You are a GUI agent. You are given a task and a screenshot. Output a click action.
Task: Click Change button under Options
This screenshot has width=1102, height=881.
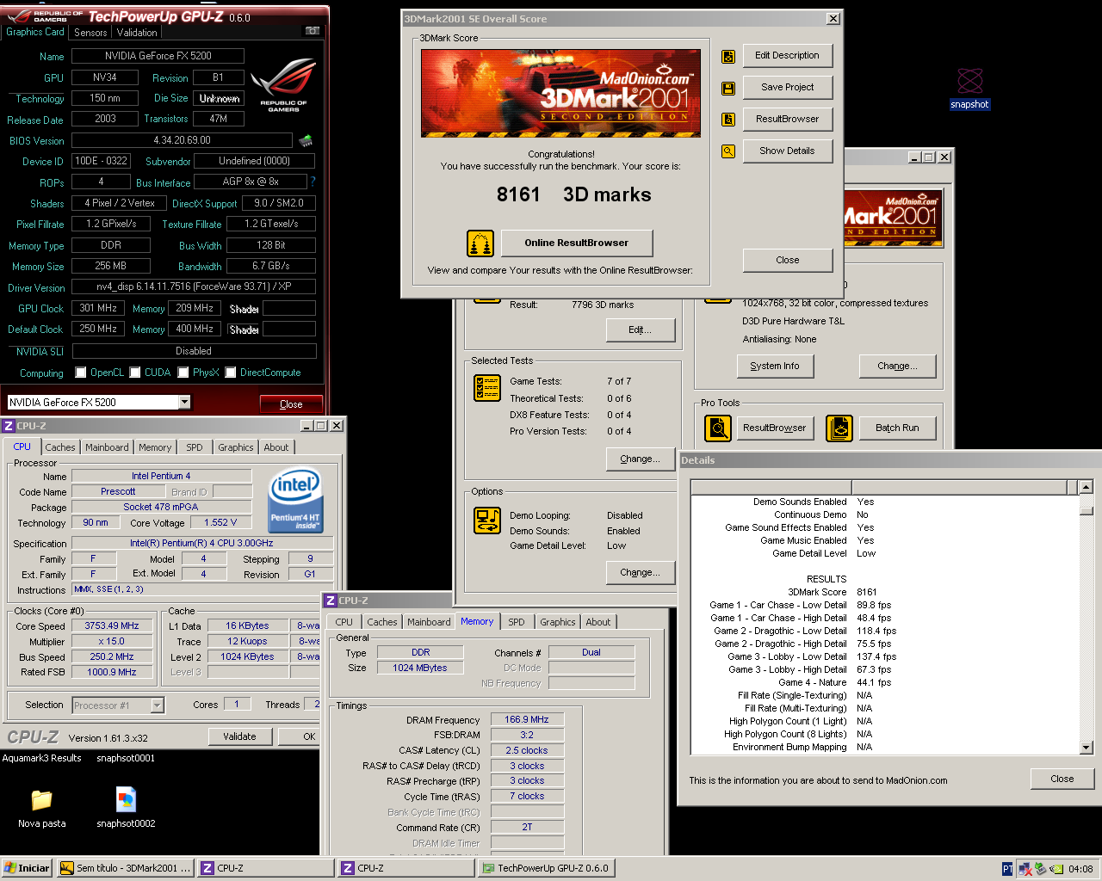point(641,572)
